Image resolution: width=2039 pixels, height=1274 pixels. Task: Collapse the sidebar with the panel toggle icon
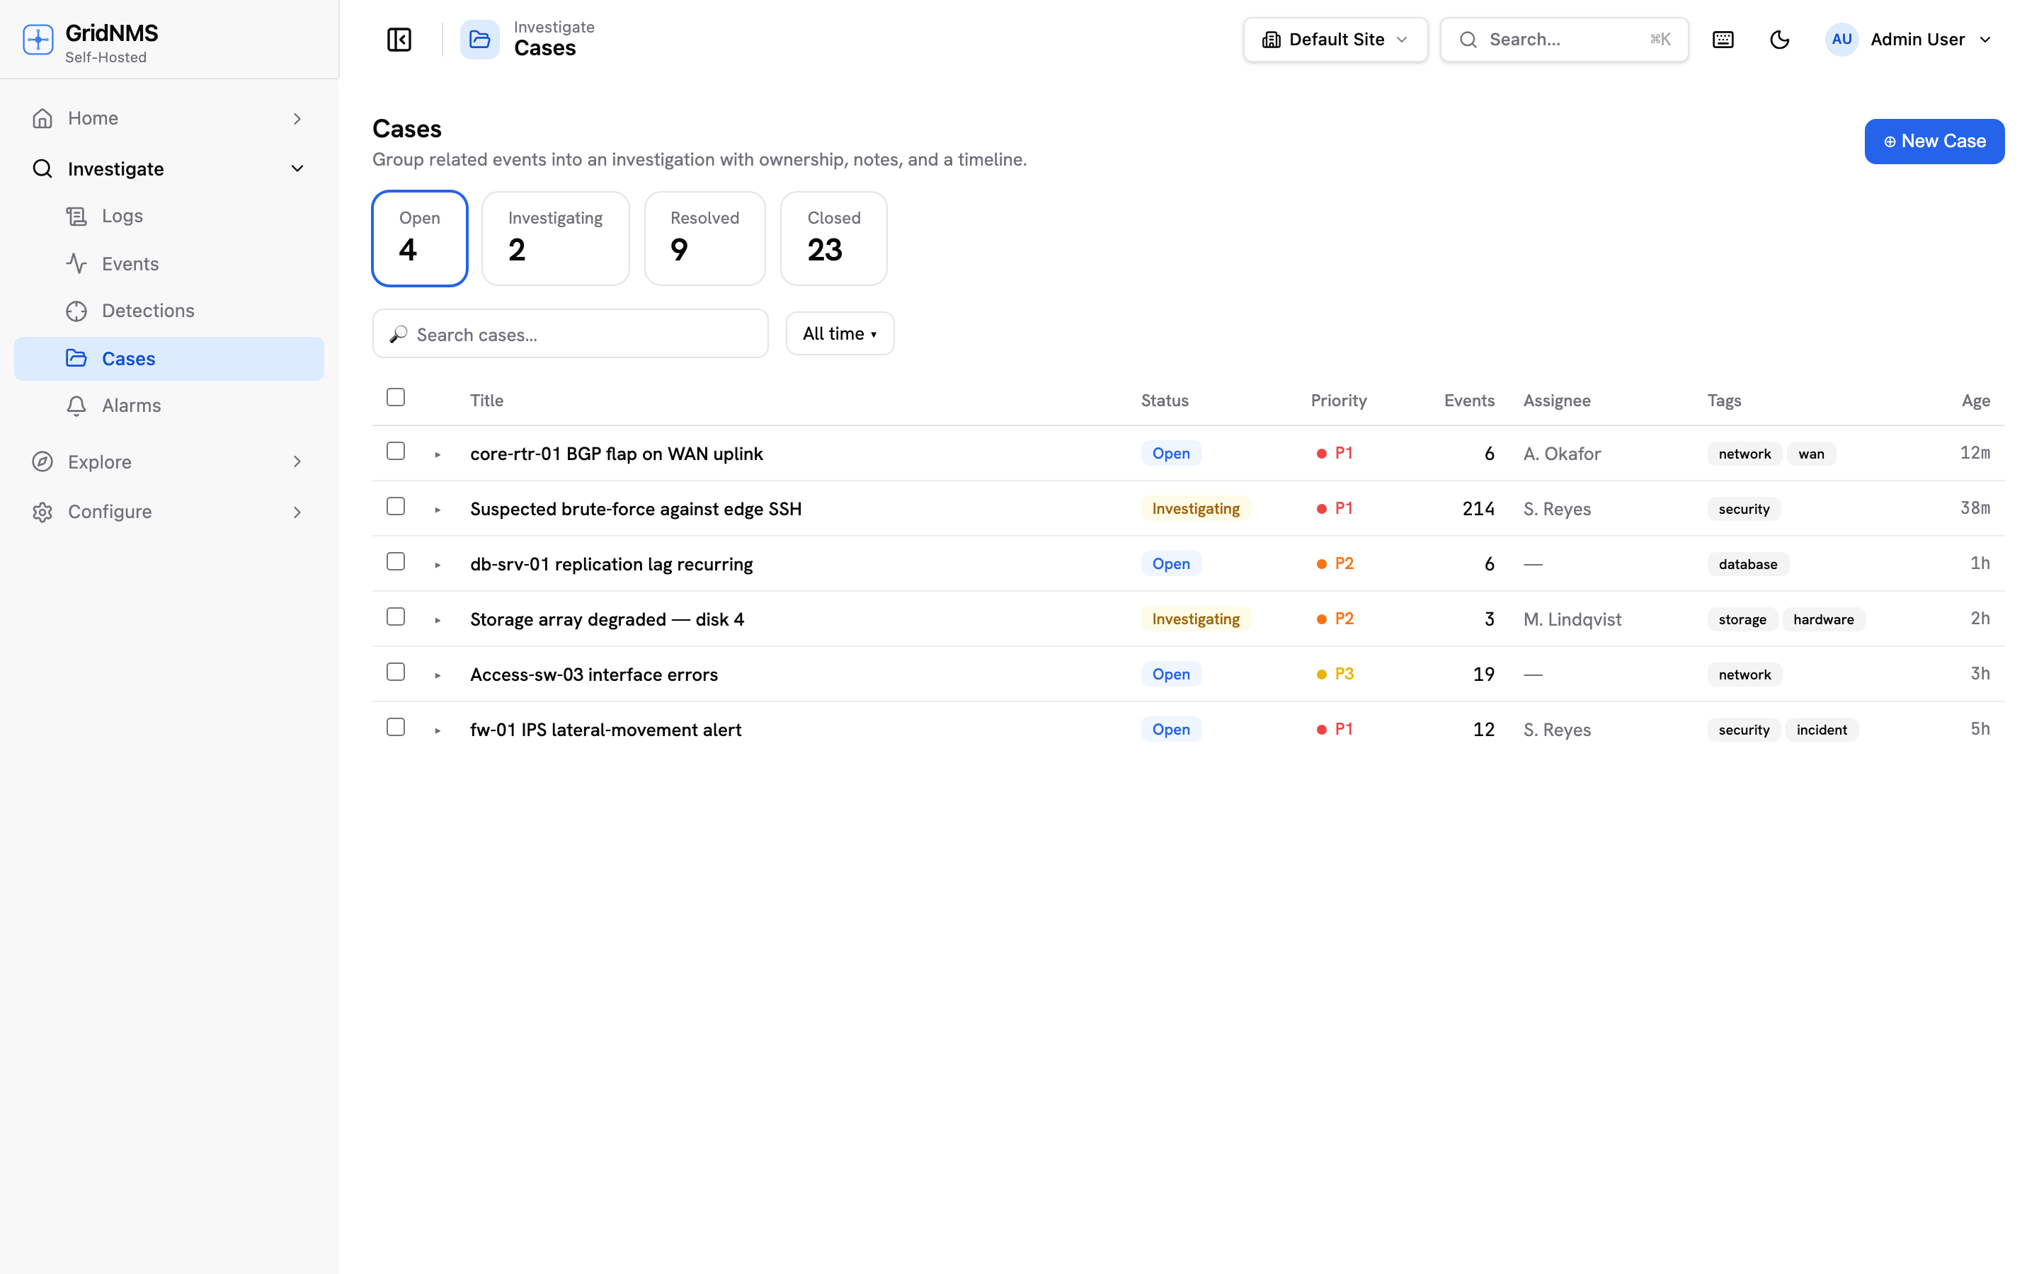coord(399,40)
